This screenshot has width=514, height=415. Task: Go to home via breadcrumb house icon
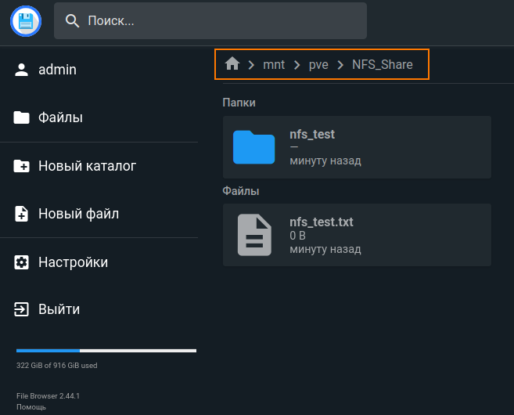coord(232,64)
